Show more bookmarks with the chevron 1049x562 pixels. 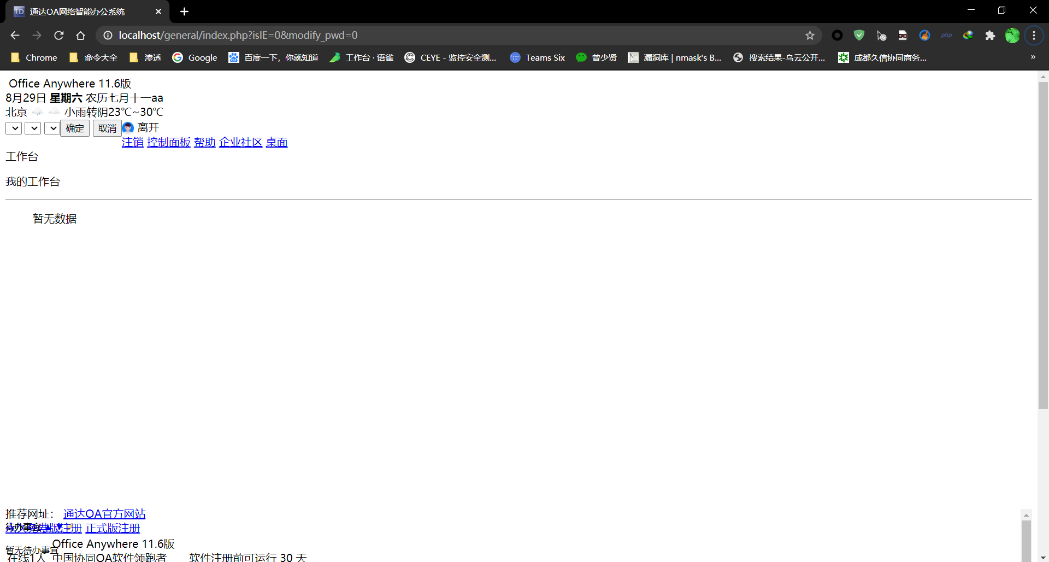[1033, 57]
